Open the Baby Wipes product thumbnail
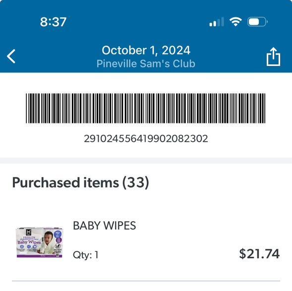This screenshot has height=291, width=292. point(40,242)
